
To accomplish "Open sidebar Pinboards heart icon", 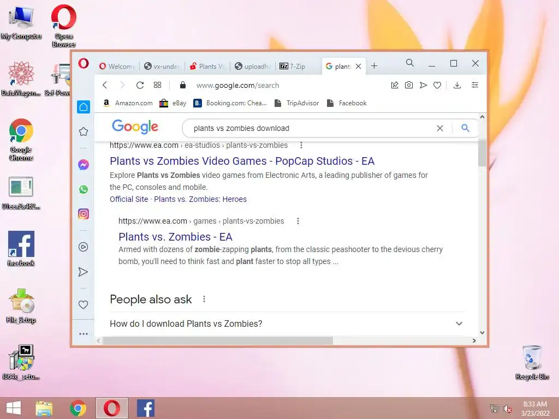I will click(x=83, y=304).
